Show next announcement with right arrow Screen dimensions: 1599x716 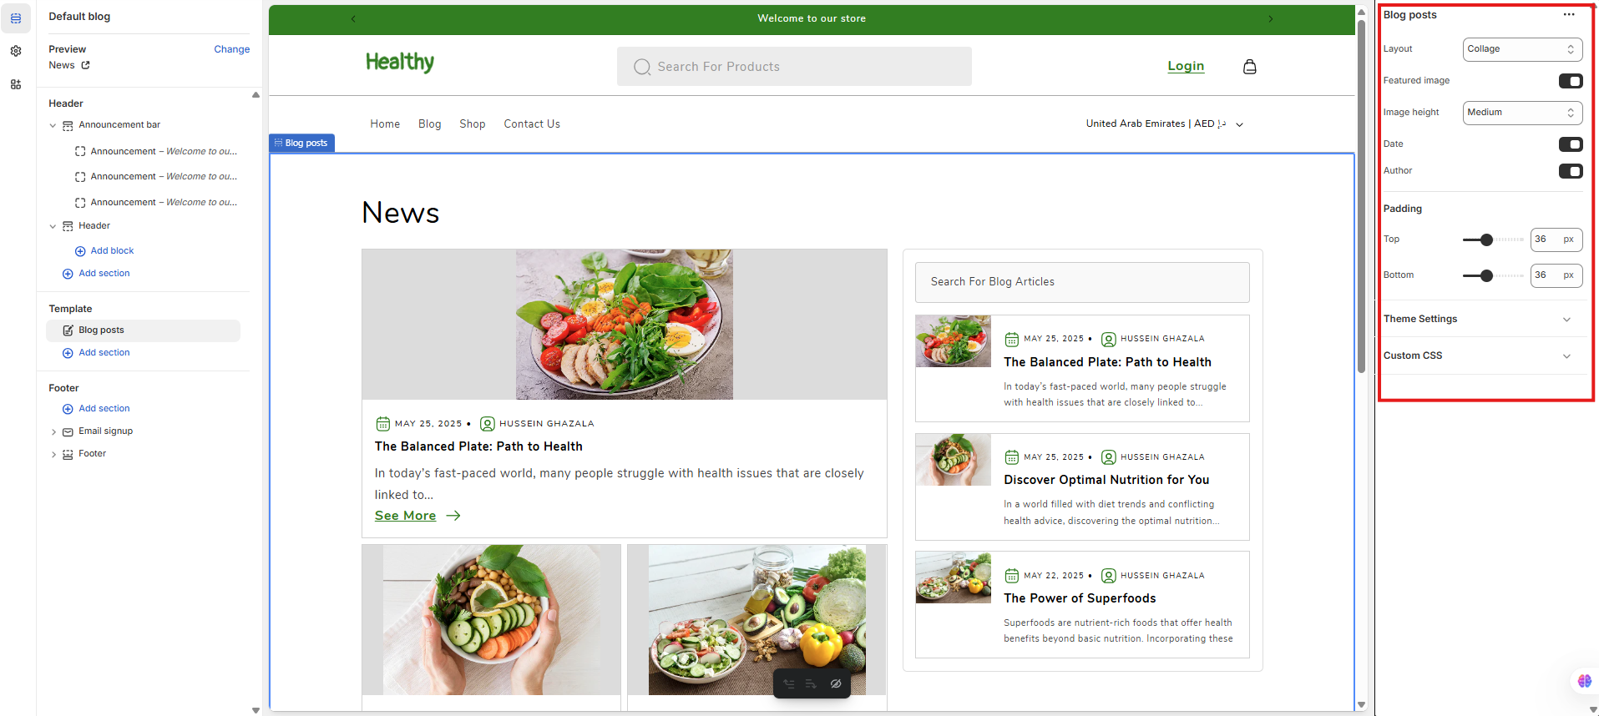tap(1271, 18)
